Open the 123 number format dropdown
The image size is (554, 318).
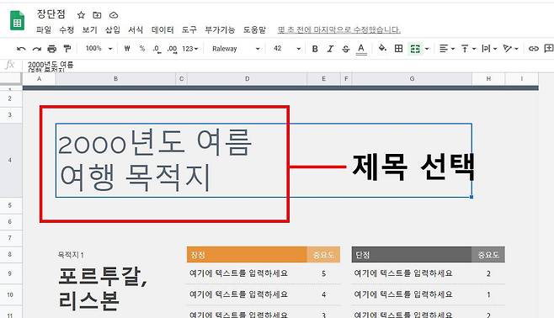190,49
